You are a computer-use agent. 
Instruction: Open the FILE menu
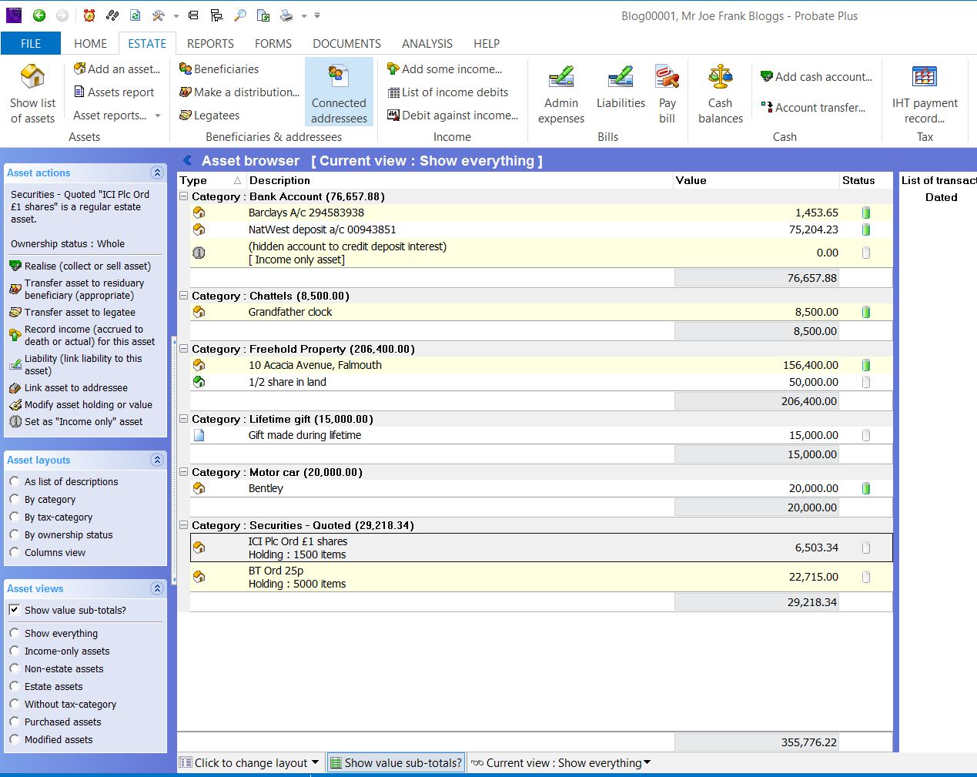(x=31, y=44)
